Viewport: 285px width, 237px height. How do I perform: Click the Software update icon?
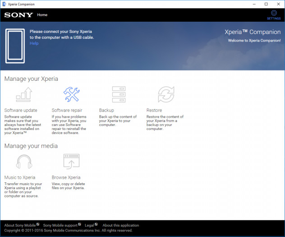(x=24, y=94)
